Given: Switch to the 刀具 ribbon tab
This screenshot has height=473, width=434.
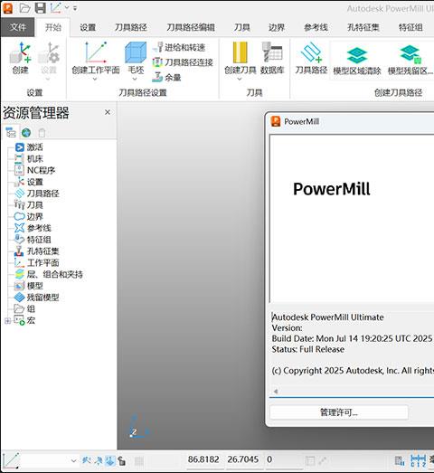Looking at the screenshot, I should point(242,27).
